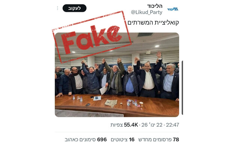Click the ceiling air vent in the photo
The image size is (234, 144).
click(145, 35)
